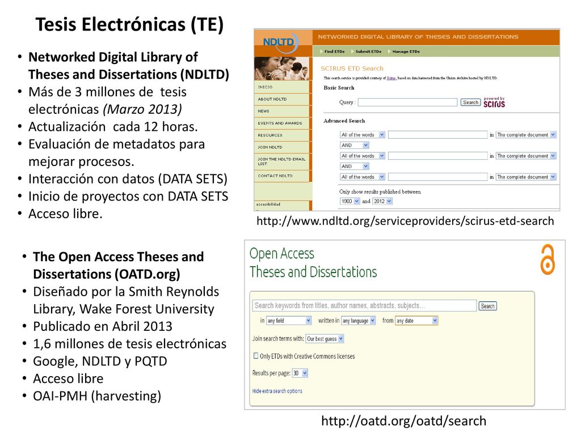Open the 'Our best guess' join terms dropdown
Viewport: 581px width, 435px height.
(x=325, y=339)
